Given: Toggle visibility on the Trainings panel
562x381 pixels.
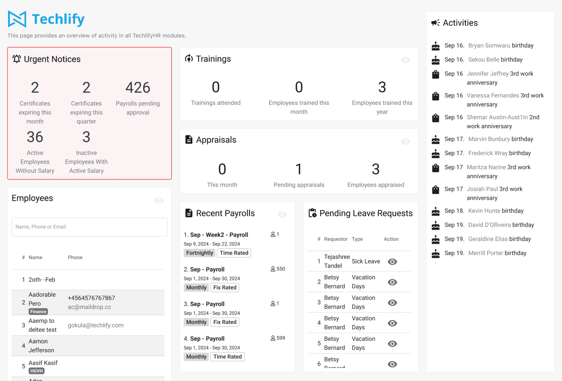Looking at the screenshot, I should (406, 60).
